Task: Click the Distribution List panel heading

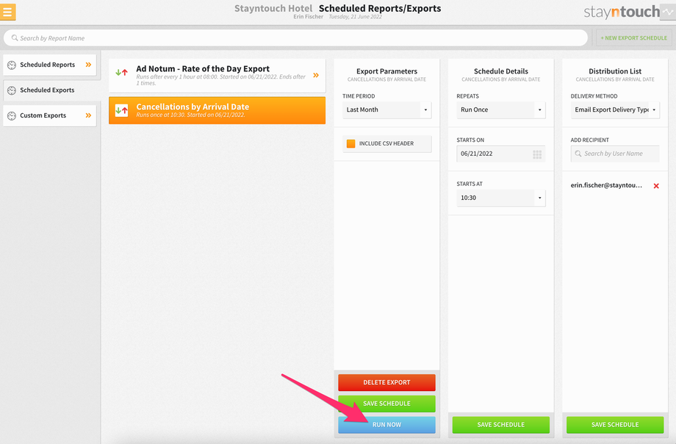Action: [615, 71]
